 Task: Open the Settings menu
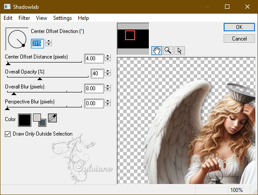(63, 18)
